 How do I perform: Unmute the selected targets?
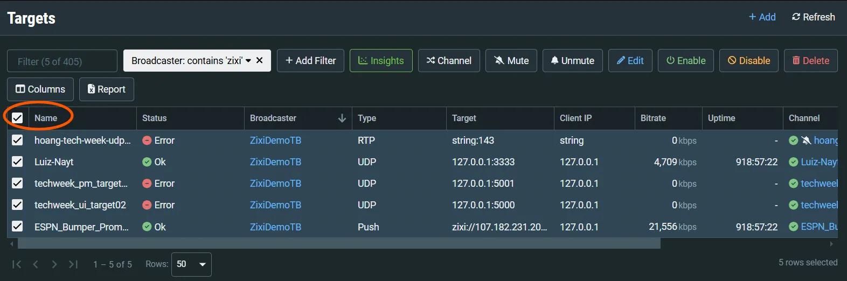(572, 61)
